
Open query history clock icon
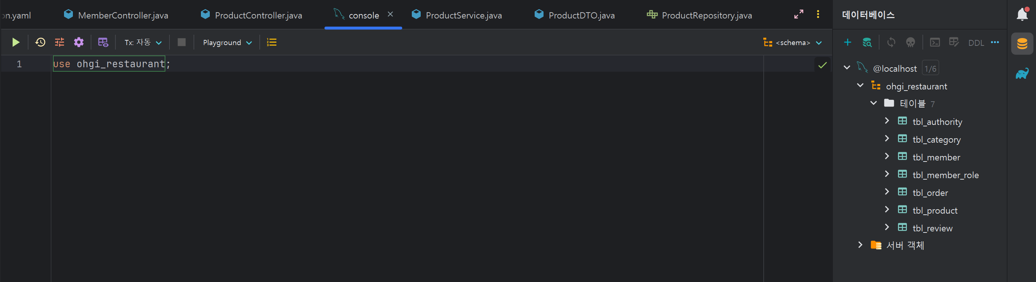click(x=40, y=42)
